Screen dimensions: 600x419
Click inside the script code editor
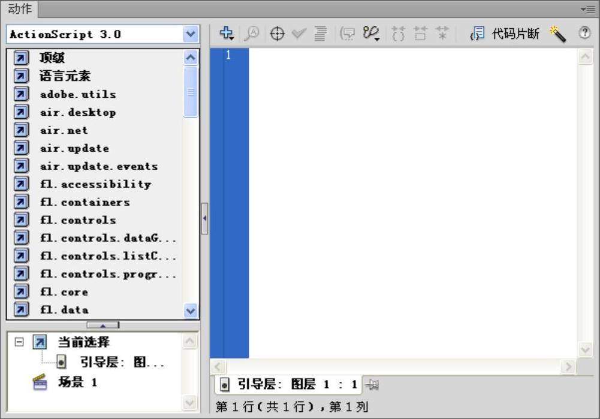(x=413, y=203)
